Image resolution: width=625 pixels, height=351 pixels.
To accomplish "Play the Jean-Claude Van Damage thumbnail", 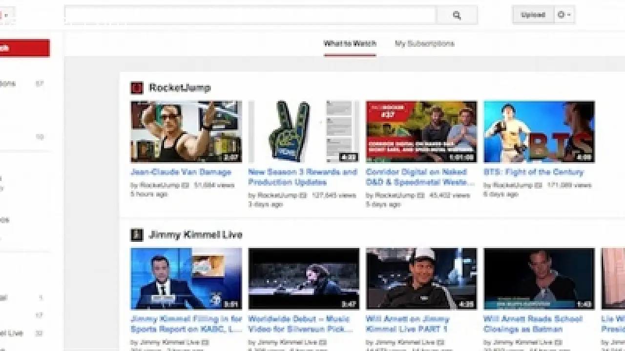I will (x=186, y=132).
